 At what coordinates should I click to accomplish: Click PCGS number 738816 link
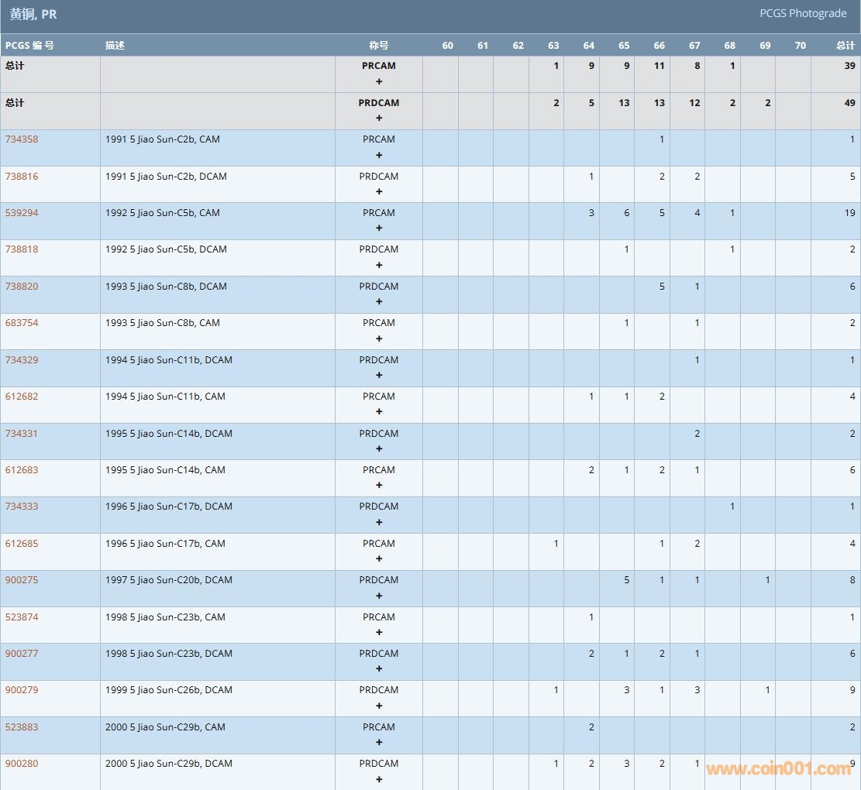pos(22,177)
